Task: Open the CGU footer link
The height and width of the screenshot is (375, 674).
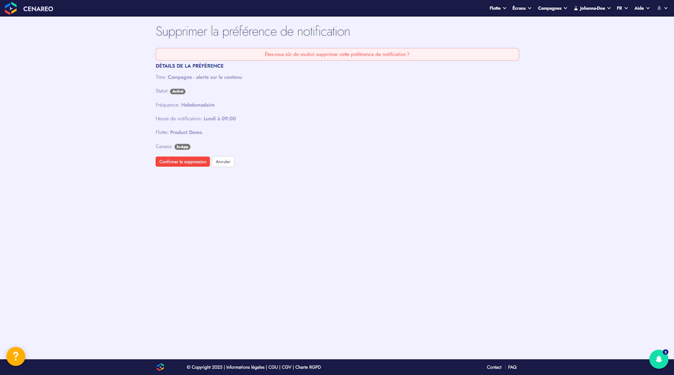Action: [x=273, y=367]
